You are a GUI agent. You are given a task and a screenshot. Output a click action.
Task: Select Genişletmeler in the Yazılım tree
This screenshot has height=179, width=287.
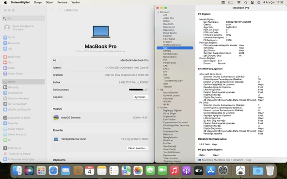pyautogui.click(x=171, y=137)
